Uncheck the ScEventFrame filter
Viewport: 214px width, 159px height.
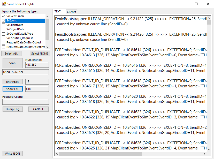click(3, 16)
